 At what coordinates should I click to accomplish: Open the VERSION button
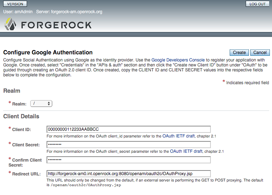15,4
